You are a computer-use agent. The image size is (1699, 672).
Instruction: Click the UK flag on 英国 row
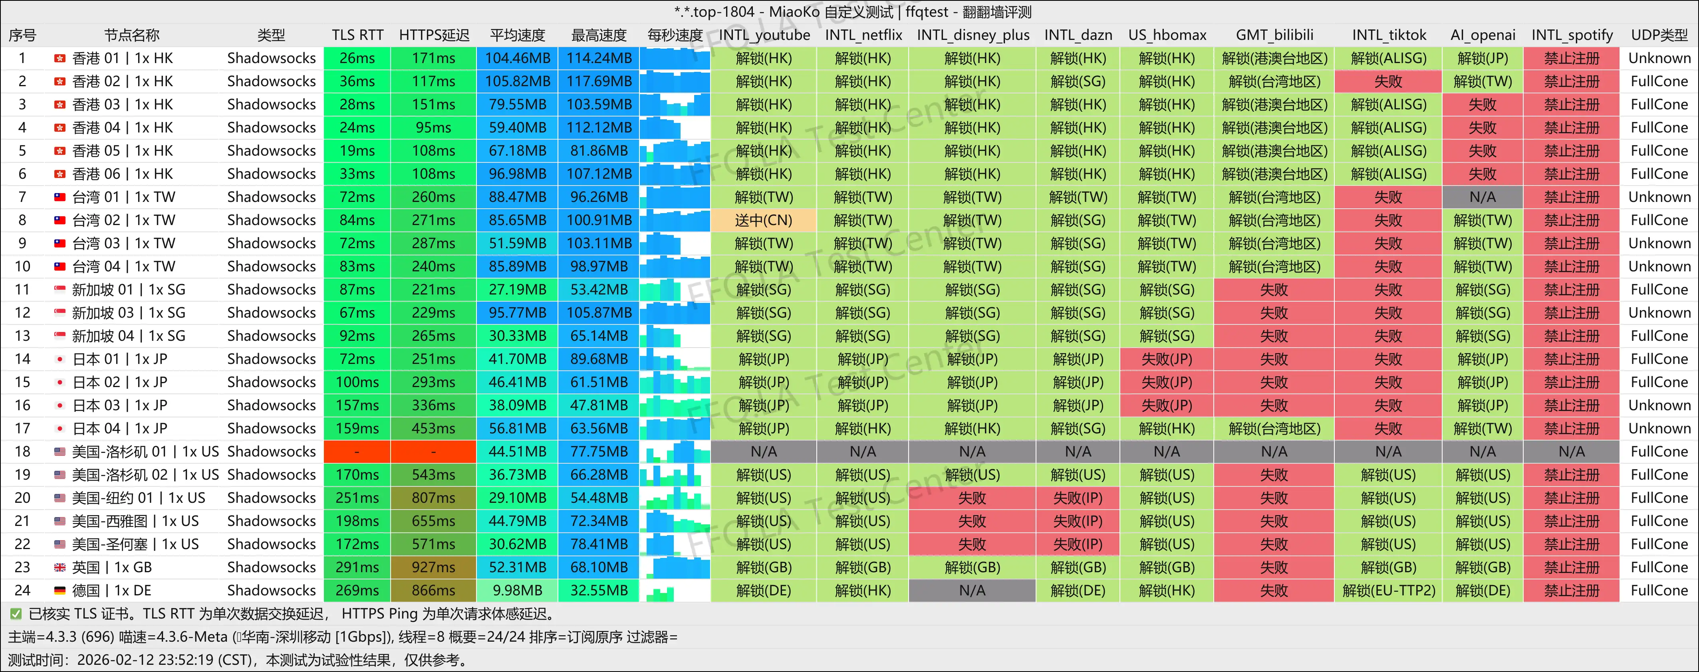(x=60, y=567)
